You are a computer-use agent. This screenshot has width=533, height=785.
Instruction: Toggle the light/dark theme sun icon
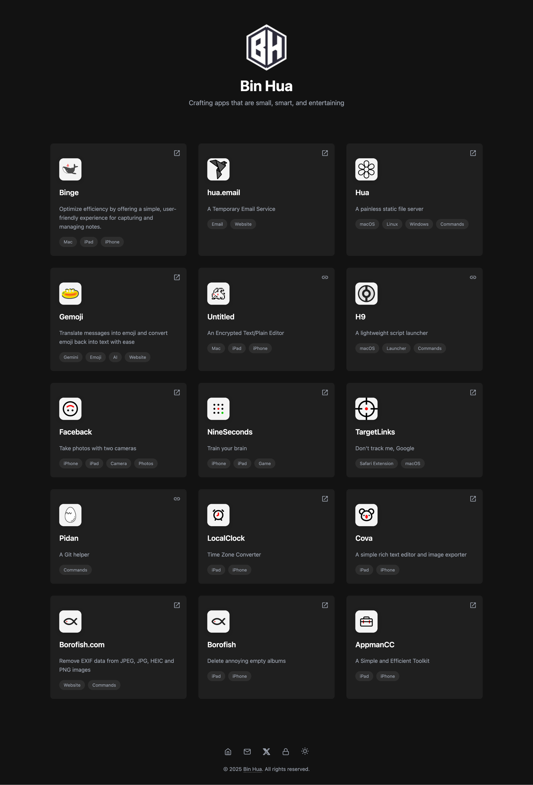click(305, 751)
